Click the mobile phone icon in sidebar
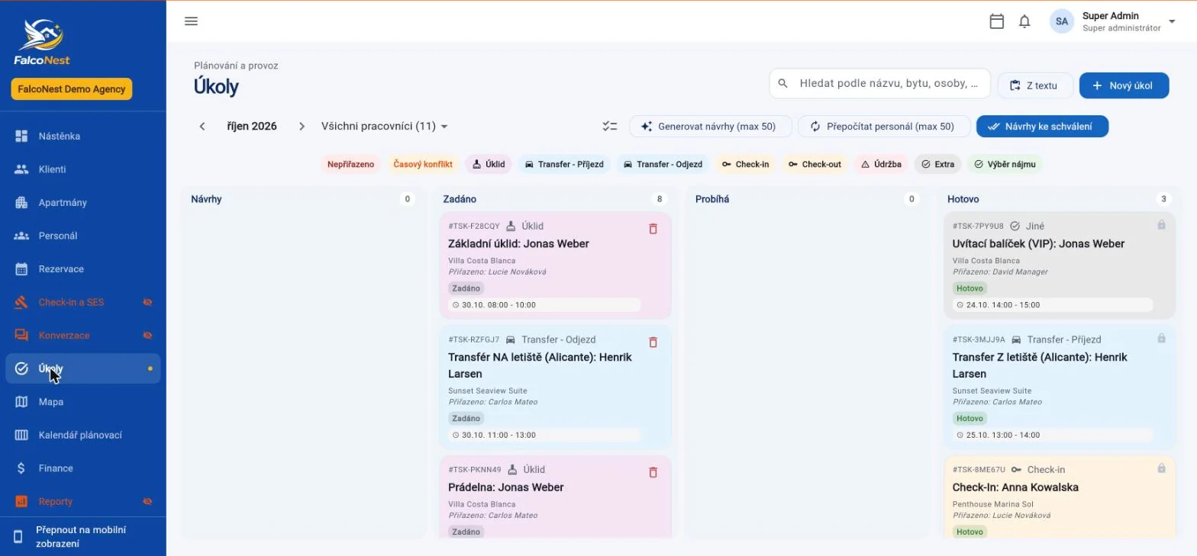 click(18, 536)
